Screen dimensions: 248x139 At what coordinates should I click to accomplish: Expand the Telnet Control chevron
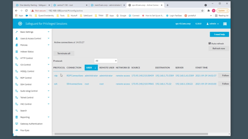(48, 98)
